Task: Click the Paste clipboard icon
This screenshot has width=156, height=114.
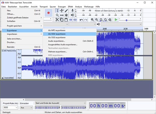Action: (x=66, y=19)
